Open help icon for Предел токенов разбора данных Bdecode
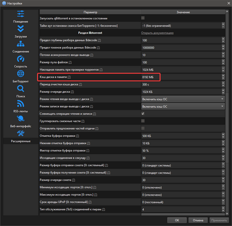 click(99, 48)
